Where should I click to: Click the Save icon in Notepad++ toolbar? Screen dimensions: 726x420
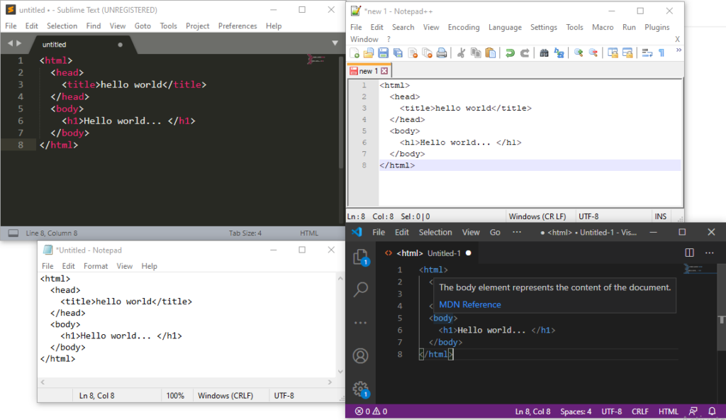(383, 53)
